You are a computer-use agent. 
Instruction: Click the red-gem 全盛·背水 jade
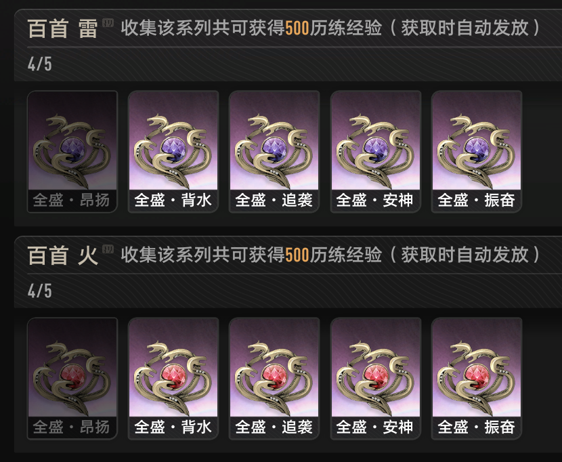pyautogui.click(x=173, y=379)
